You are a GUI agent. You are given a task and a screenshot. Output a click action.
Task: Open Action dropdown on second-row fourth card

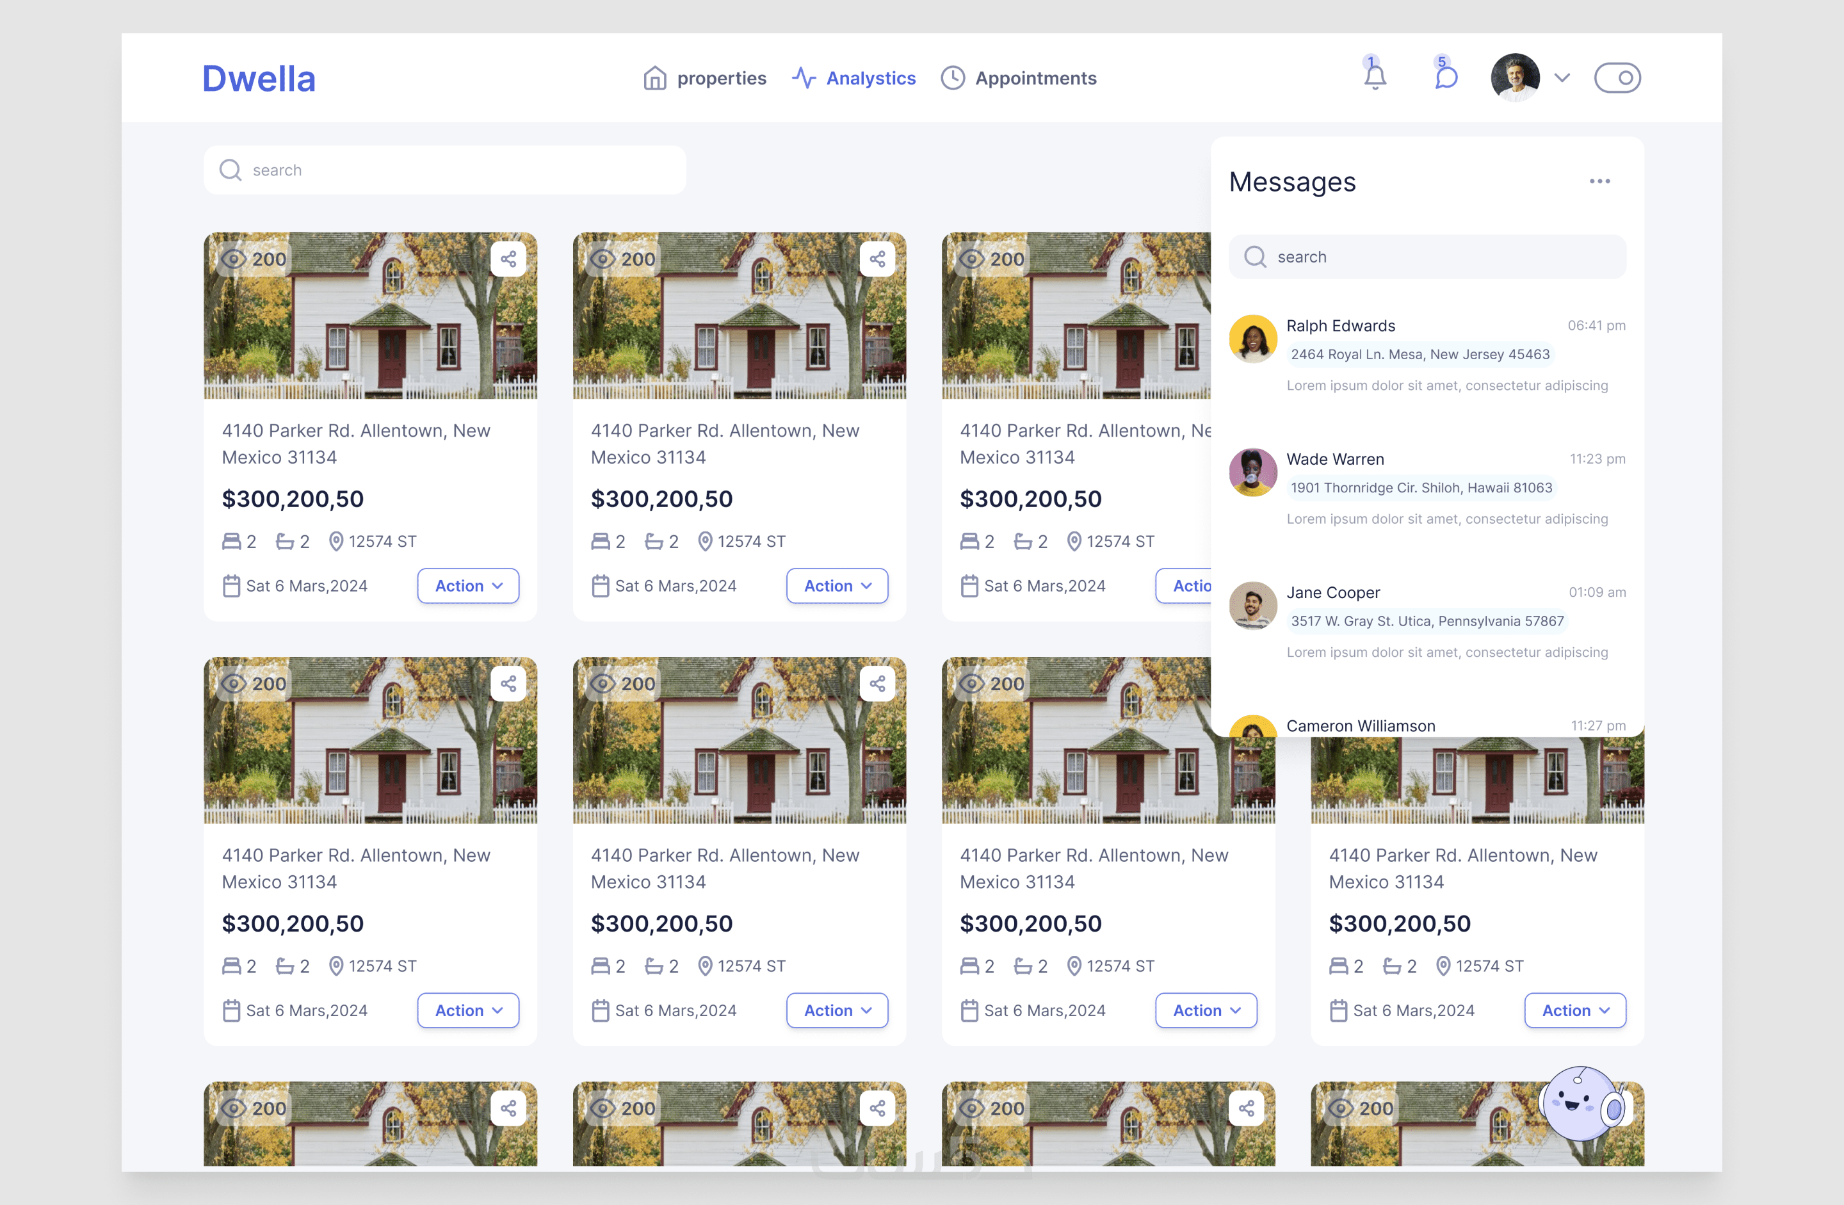[x=1574, y=1010]
